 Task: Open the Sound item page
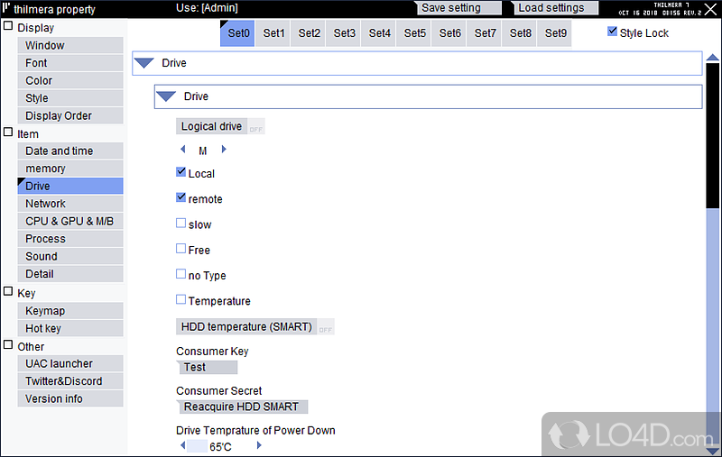[70, 256]
